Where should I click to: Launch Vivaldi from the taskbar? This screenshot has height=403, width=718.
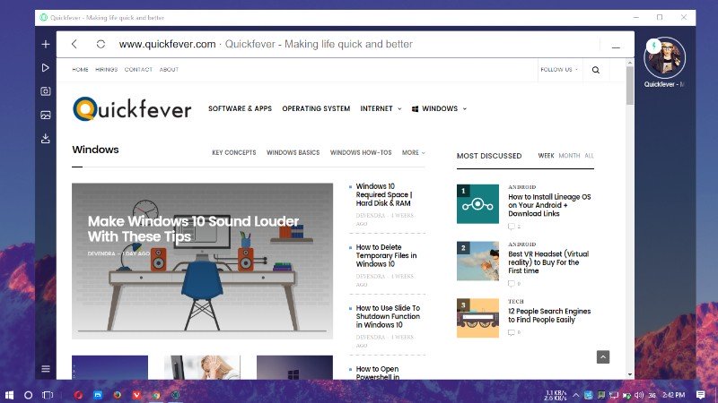pyautogui.click(x=136, y=395)
